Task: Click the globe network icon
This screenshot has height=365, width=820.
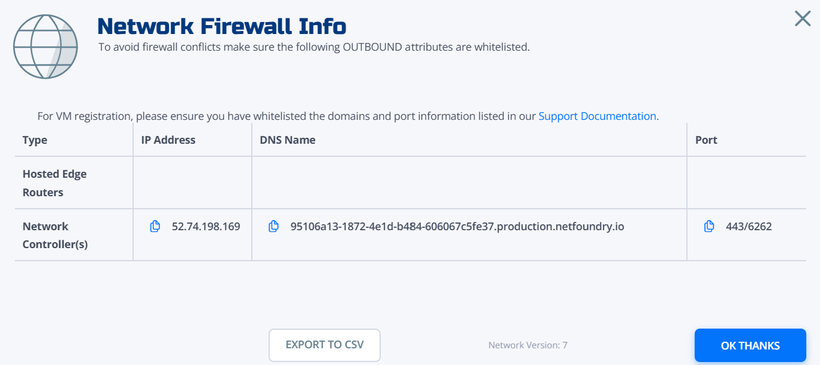Action: tap(46, 47)
